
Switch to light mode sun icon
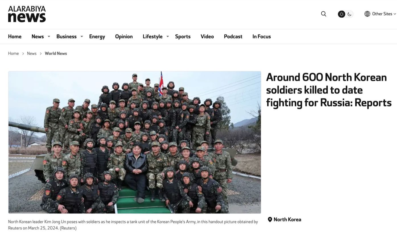342,14
